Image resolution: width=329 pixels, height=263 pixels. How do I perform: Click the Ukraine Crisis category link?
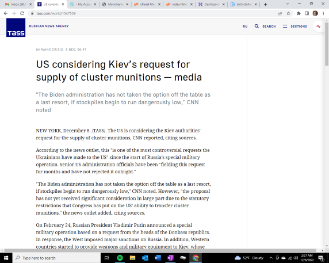[x=49, y=49]
